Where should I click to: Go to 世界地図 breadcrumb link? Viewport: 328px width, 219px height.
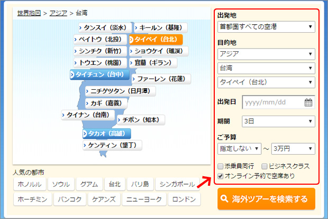29,13
